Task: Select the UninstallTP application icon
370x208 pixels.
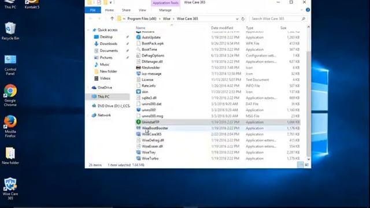Action: tap(139, 122)
